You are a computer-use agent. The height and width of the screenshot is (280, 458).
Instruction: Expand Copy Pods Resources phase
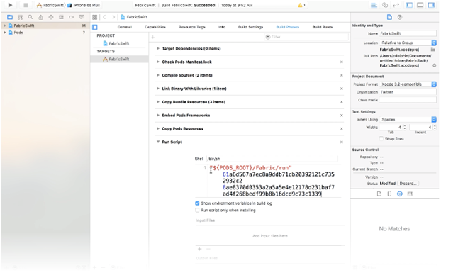(x=158, y=129)
